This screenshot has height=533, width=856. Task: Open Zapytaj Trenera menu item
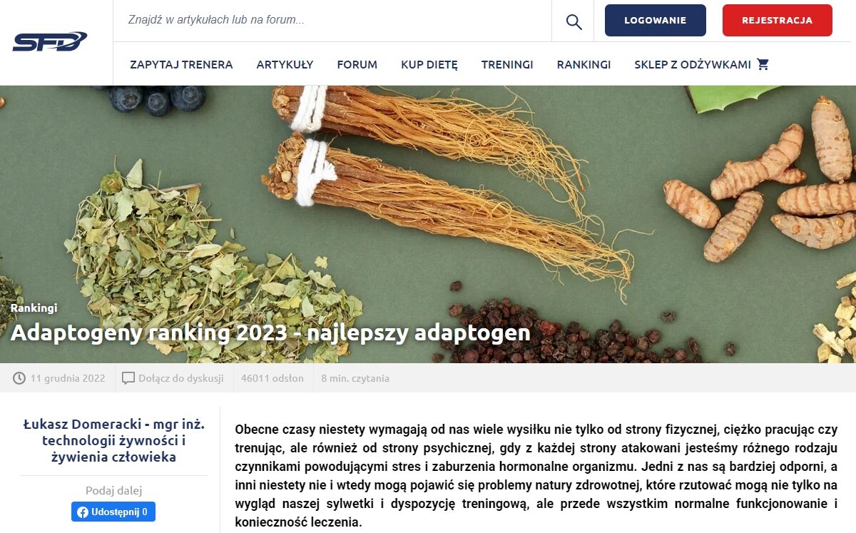(181, 64)
